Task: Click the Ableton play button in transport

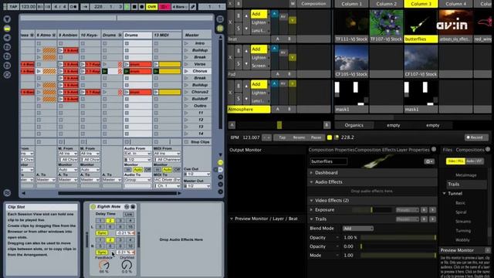Action: (x=127, y=7)
